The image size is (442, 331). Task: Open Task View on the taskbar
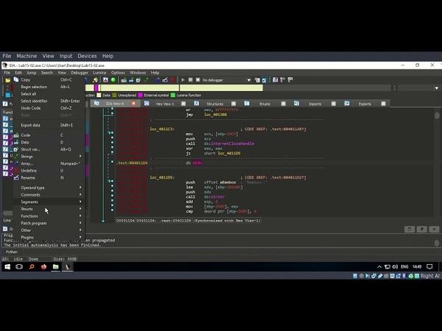[x=19, y=266]
